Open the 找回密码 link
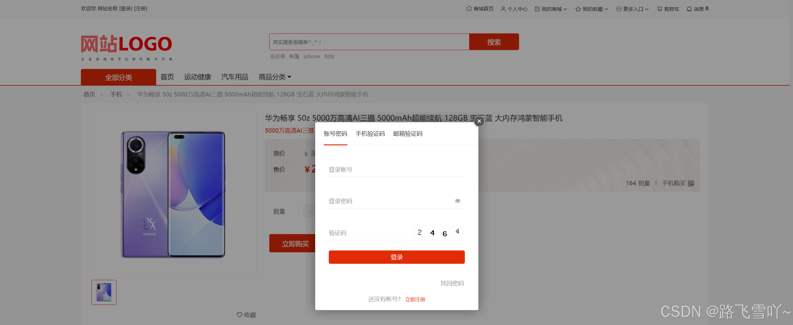793x325 pixels. coord(452,283)
